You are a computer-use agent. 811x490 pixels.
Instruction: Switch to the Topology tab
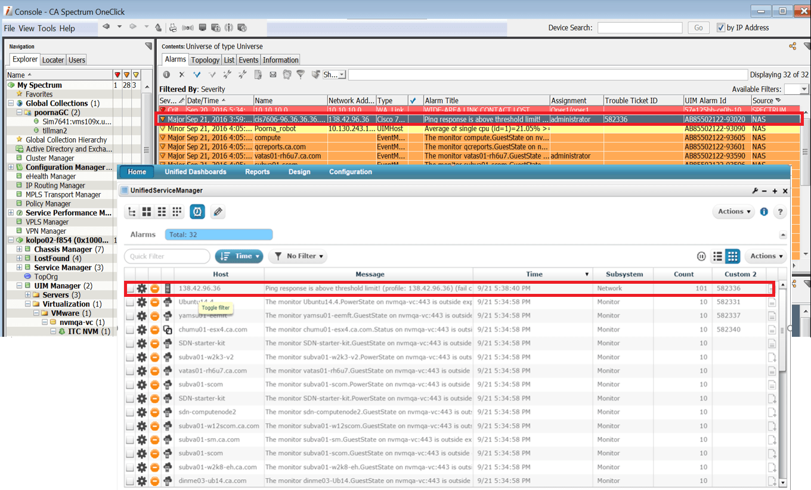pyautogui.click(x=205, y=60)
